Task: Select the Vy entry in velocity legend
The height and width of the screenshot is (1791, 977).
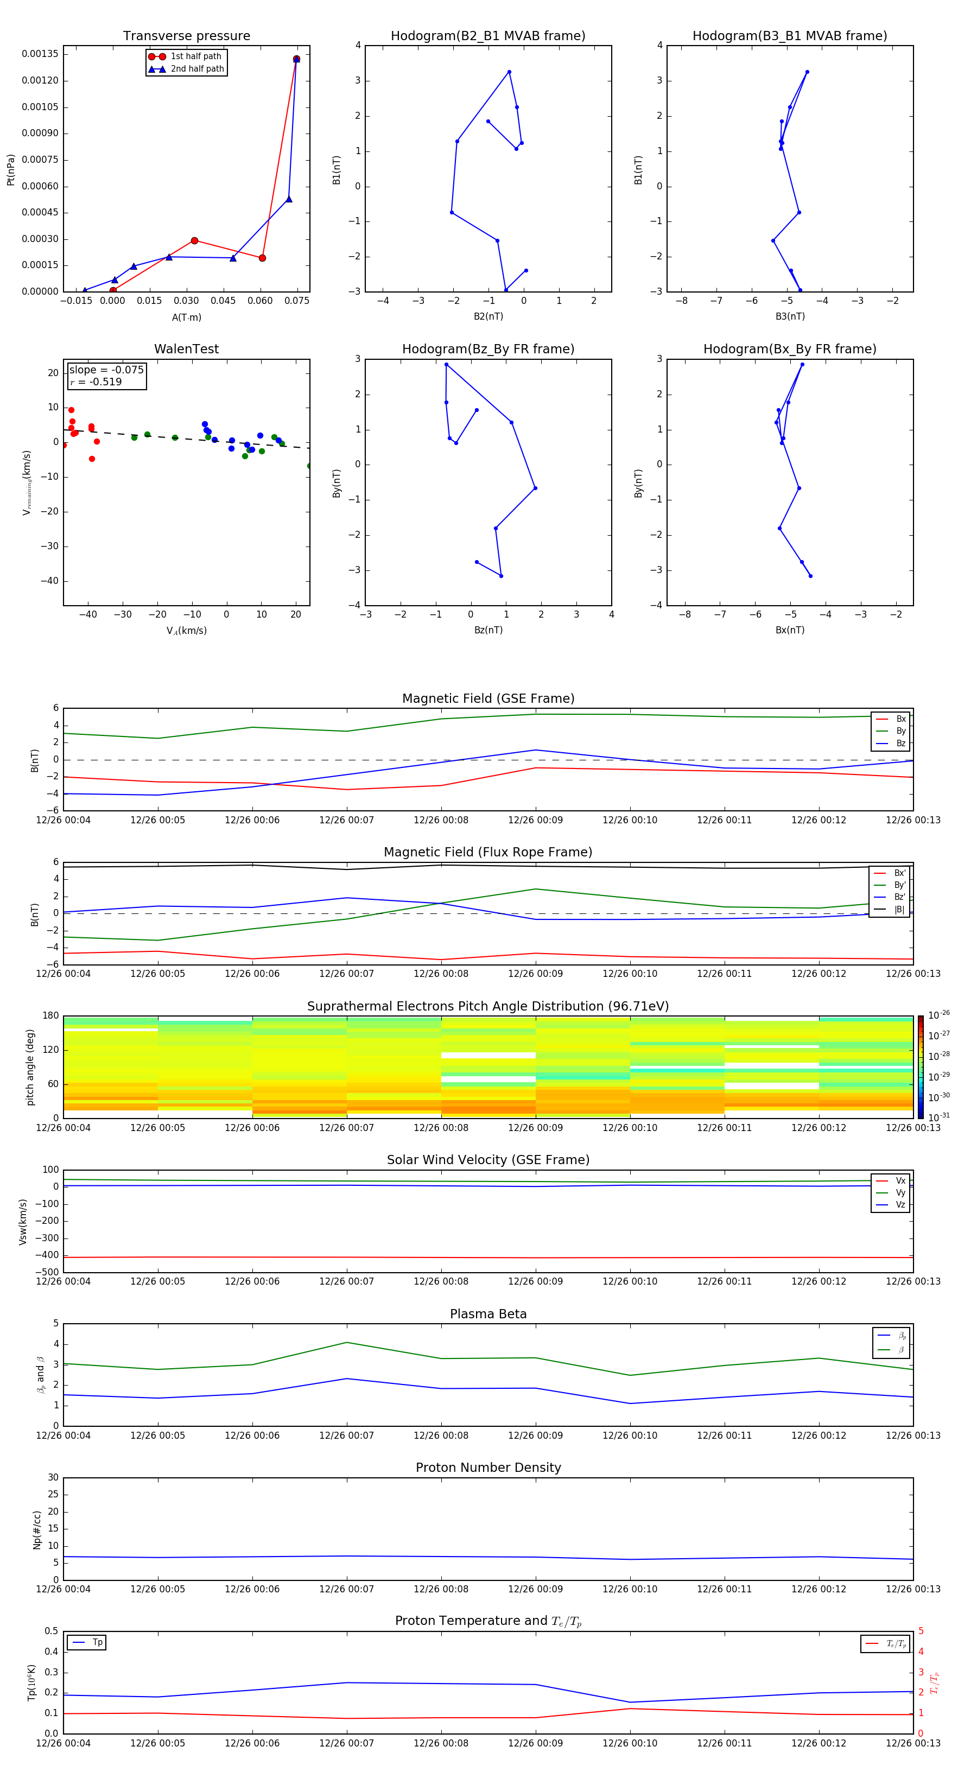Action: coord(891,1193)
